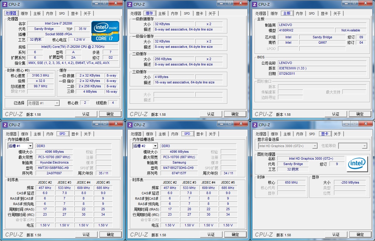Image resolution: width=375 pixels, height=241 pixels.
Task: Click the Sandy Bridge codename in processor window
Action: [x=44, y=29]
